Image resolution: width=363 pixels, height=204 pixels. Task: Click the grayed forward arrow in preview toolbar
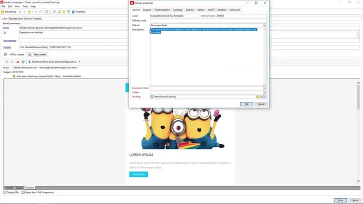click(x=12, y=62)
